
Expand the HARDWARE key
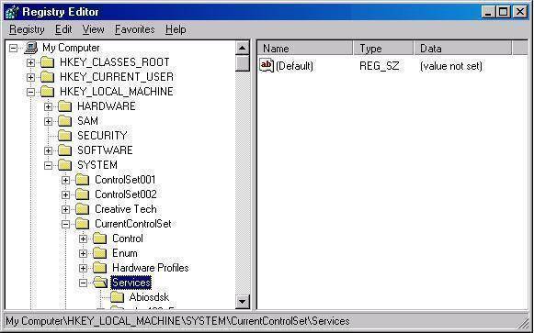(48, 106)
